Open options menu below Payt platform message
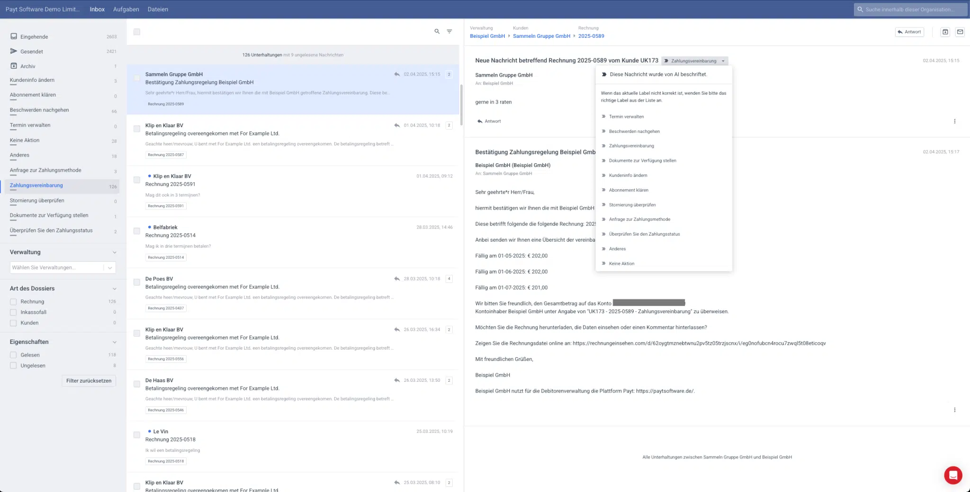The height and width of the screenshot is (492, 970). coord(954,410)
